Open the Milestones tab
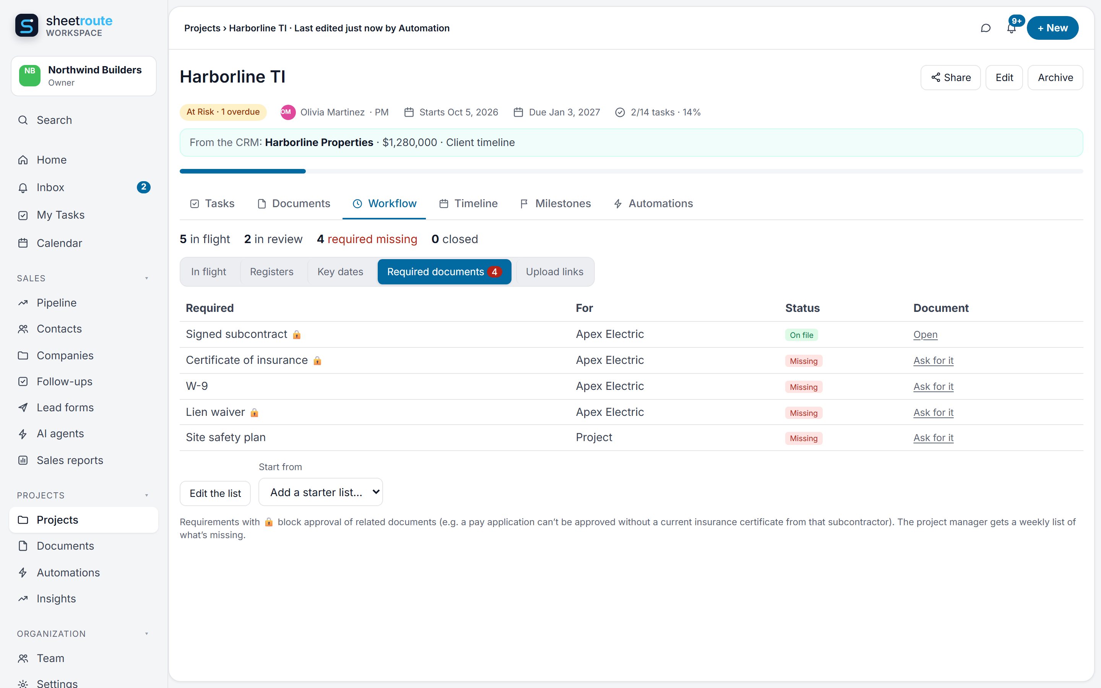The height and width of the screenshot is (688, 1101). click(555, 203)
